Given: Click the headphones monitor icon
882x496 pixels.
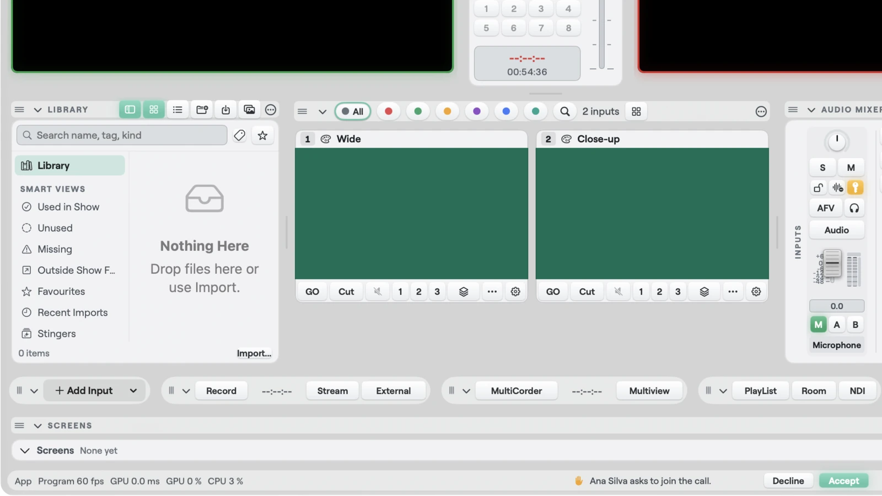Looking at the screenshot, I should [x=854, y=208].
